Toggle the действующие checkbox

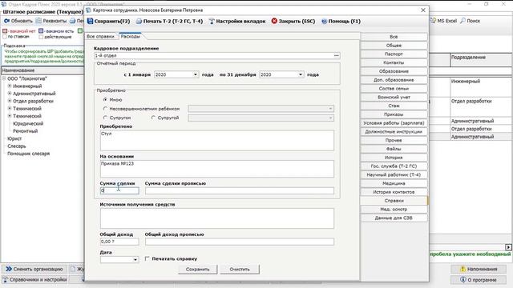click(x=41, y=37)
